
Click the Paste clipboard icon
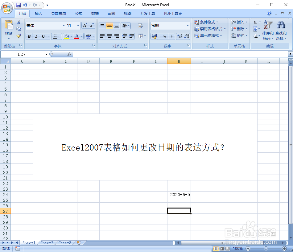9,25
